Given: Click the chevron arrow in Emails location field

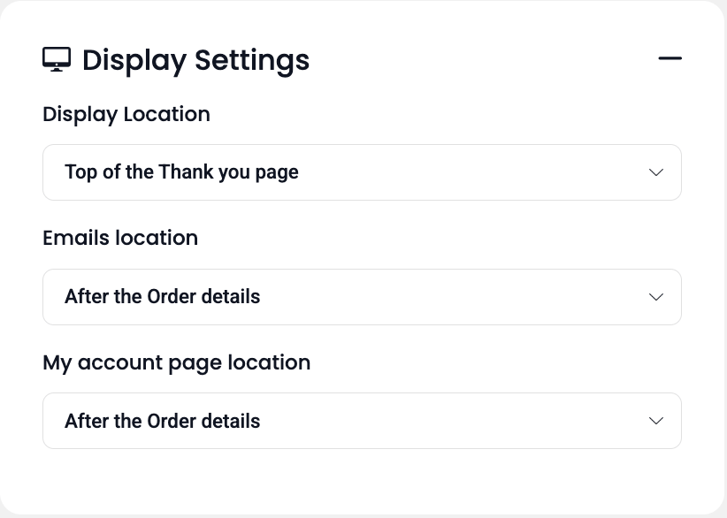Looking at the screenshot, I should tap(656, 297).
